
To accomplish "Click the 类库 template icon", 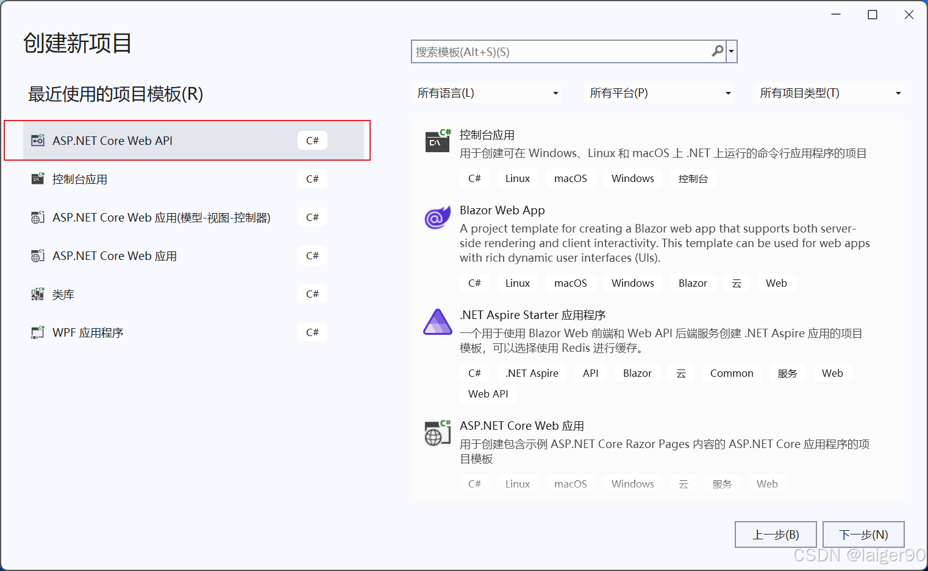I will (38, 293).
